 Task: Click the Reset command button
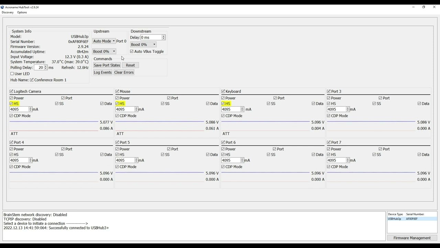[130, 65]
